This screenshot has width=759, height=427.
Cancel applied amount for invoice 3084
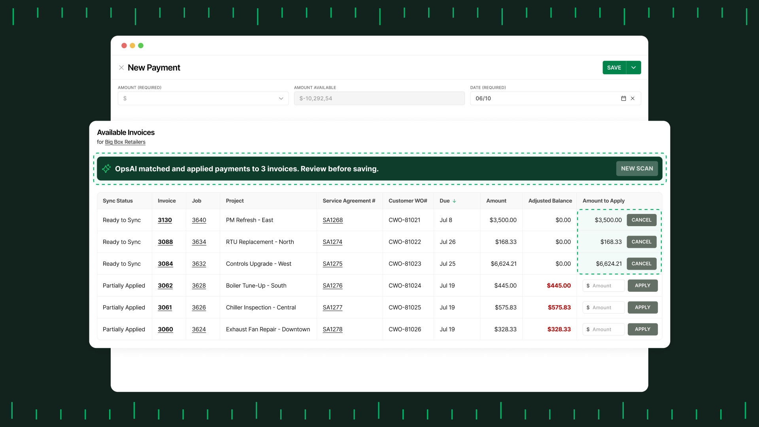[x=641, y=264]
